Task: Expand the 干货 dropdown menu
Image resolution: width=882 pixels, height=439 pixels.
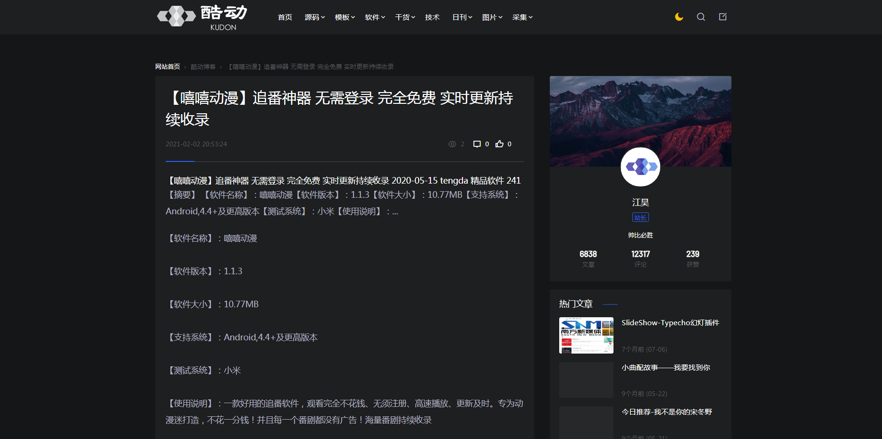Action: tap(405, 17)
